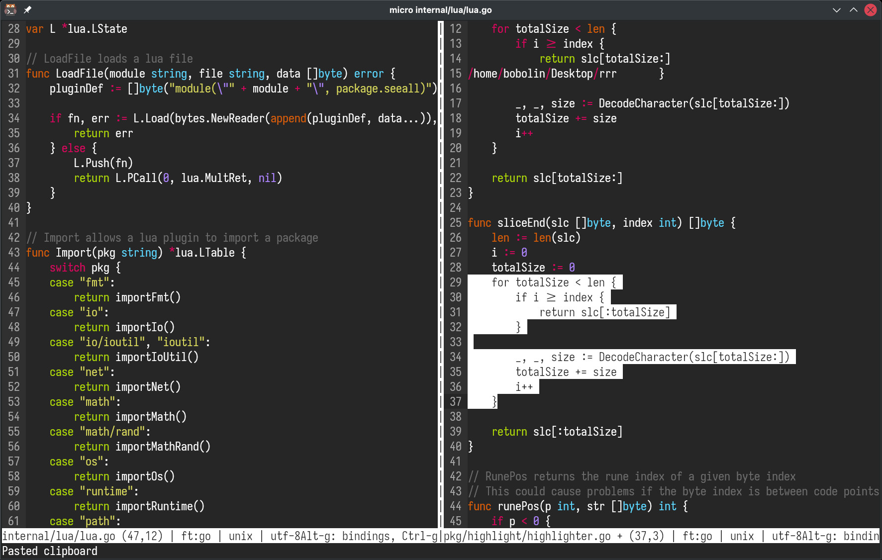Click left pane line number 41

[14, 223]
